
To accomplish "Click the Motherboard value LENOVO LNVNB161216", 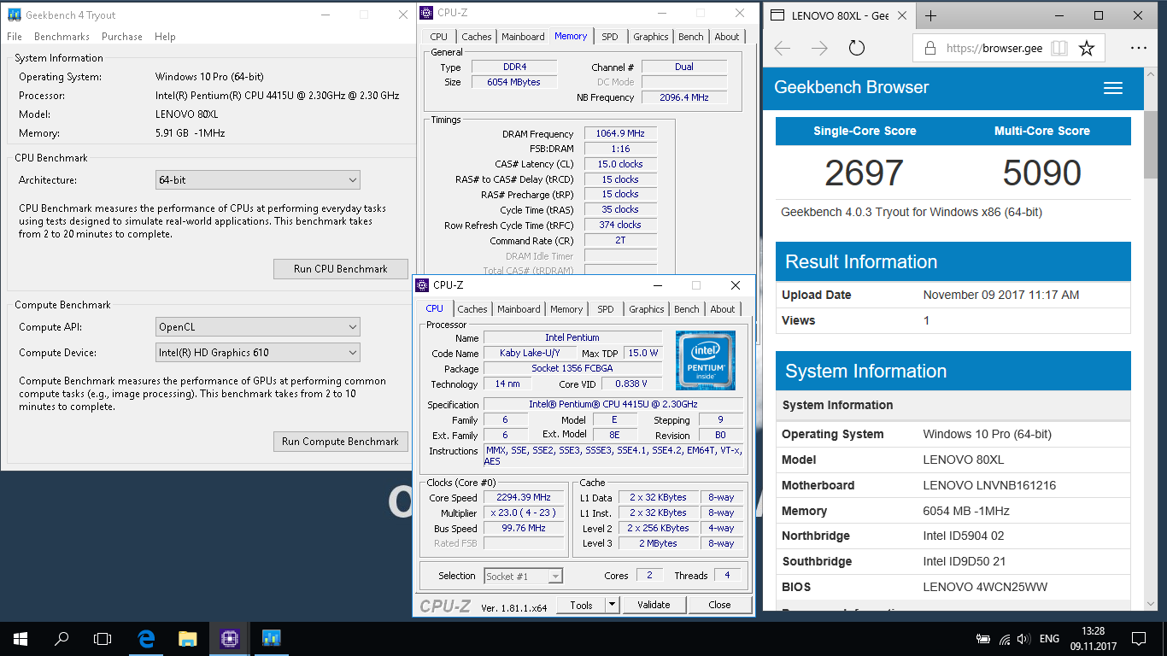I will click(989, 485).
